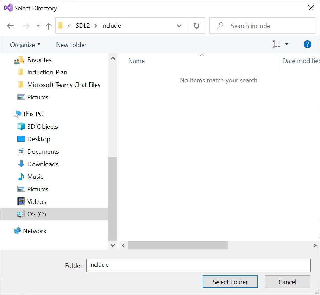The image size is (320, 295).
Task: Select Pictures under Favorites
Action: coord(38,97)
